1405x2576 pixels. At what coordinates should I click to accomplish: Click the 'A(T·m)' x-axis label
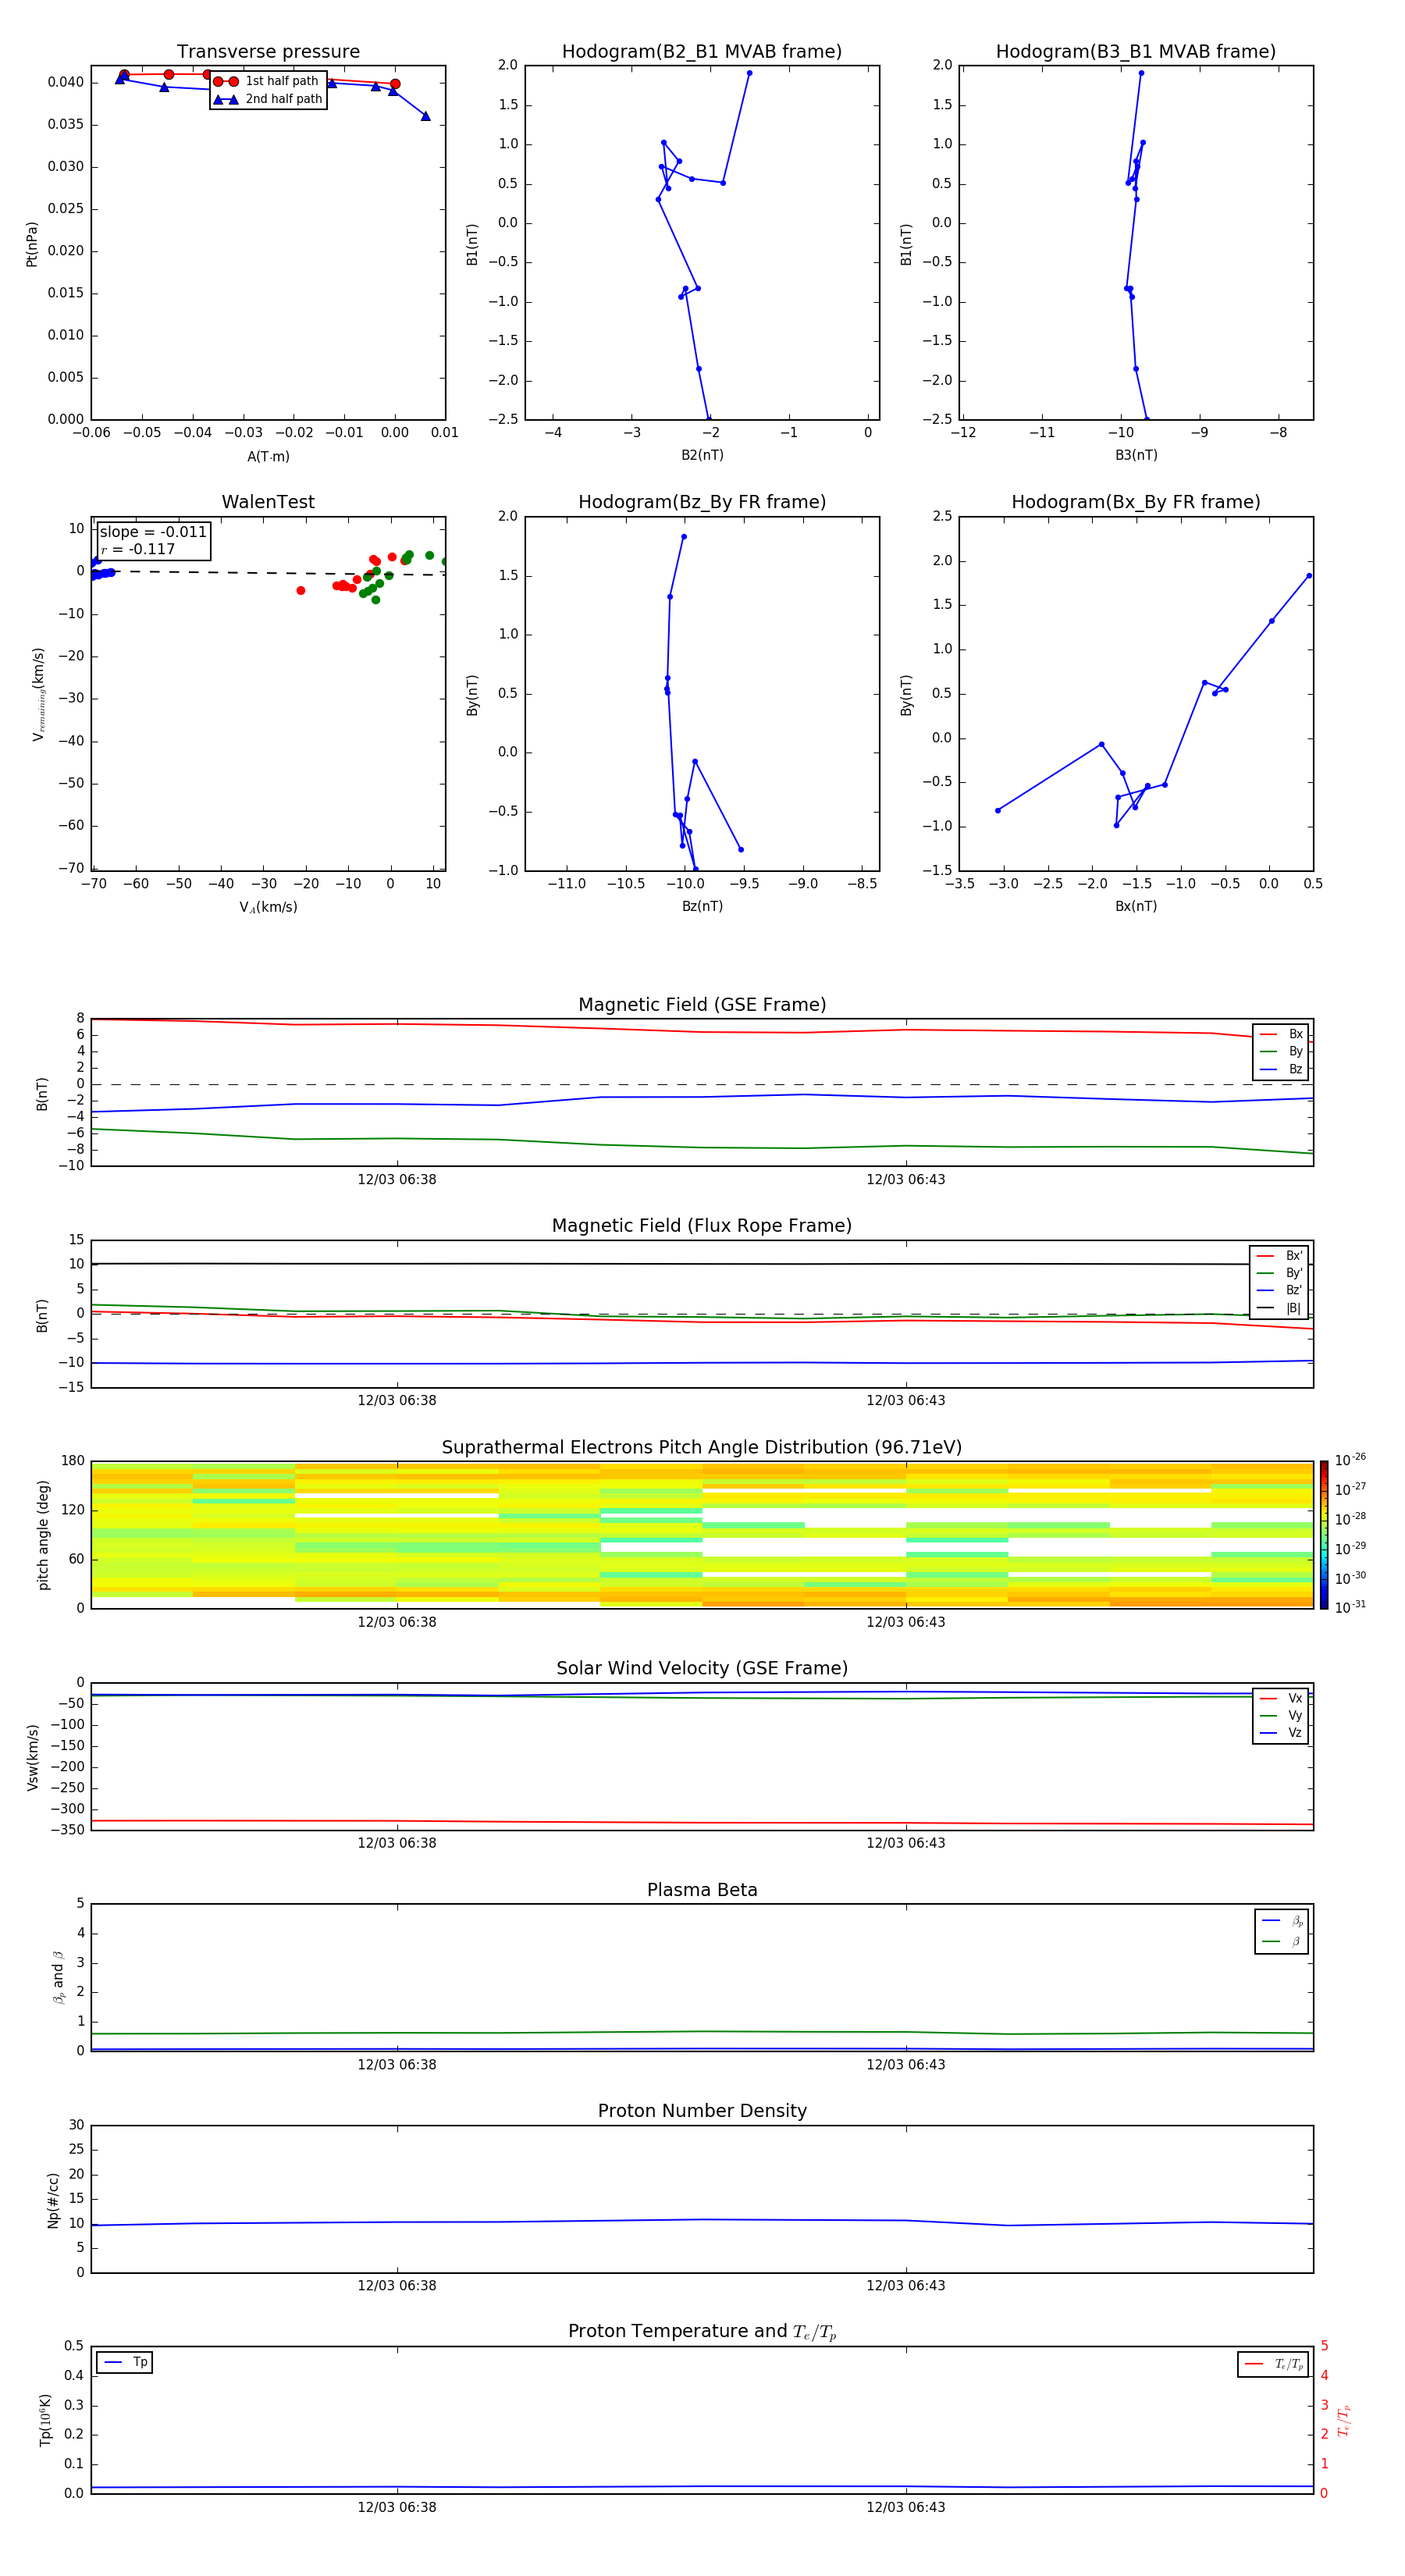pyautogui.click(x=268, y=457)
